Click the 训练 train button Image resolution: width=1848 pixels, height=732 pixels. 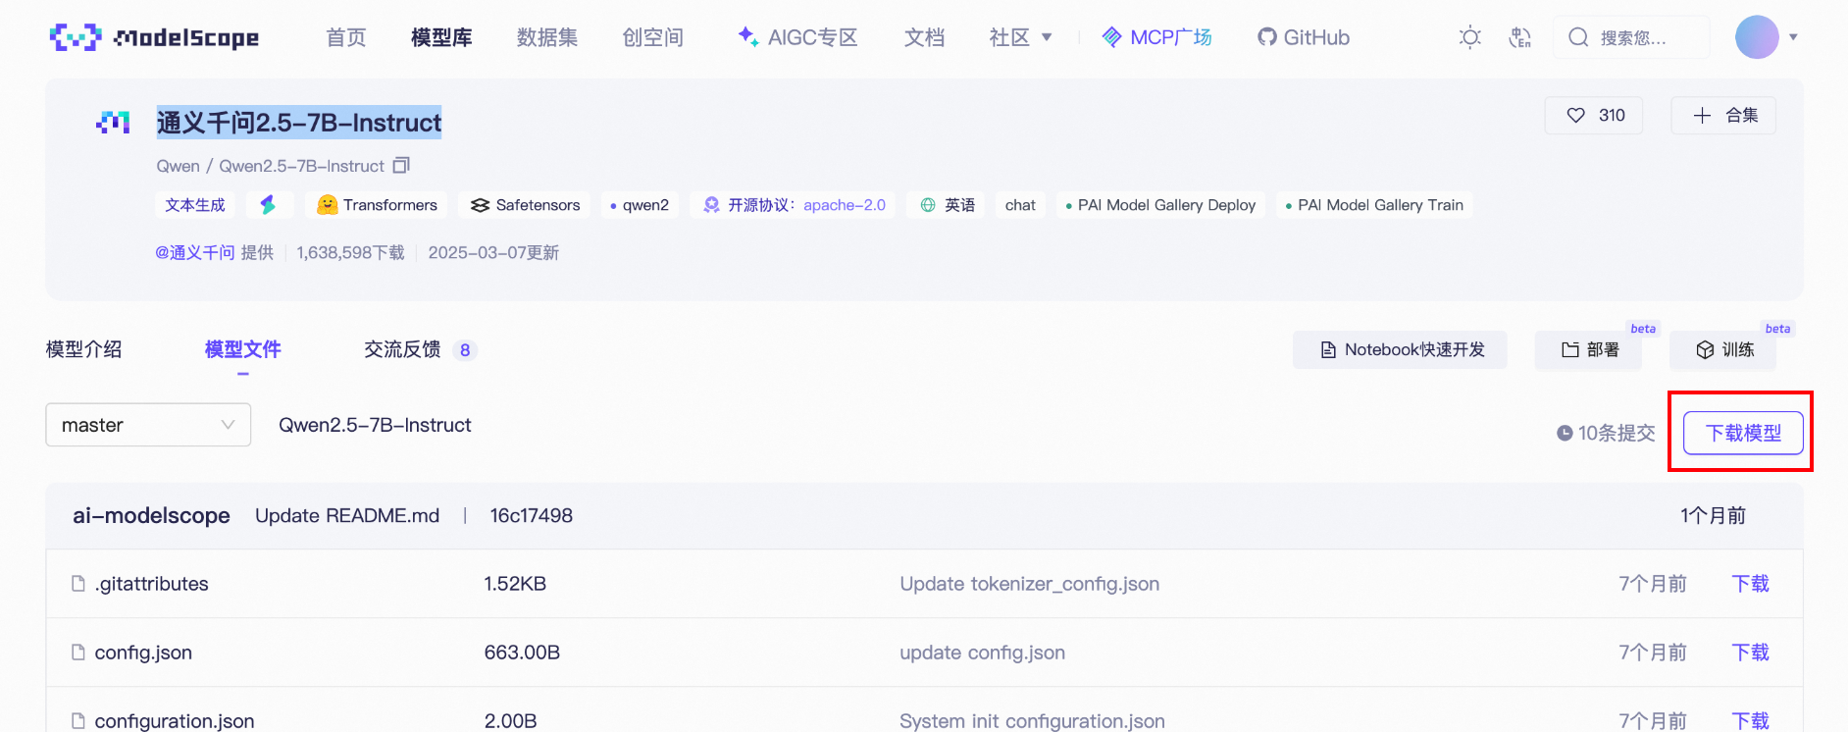(1722, 349)
